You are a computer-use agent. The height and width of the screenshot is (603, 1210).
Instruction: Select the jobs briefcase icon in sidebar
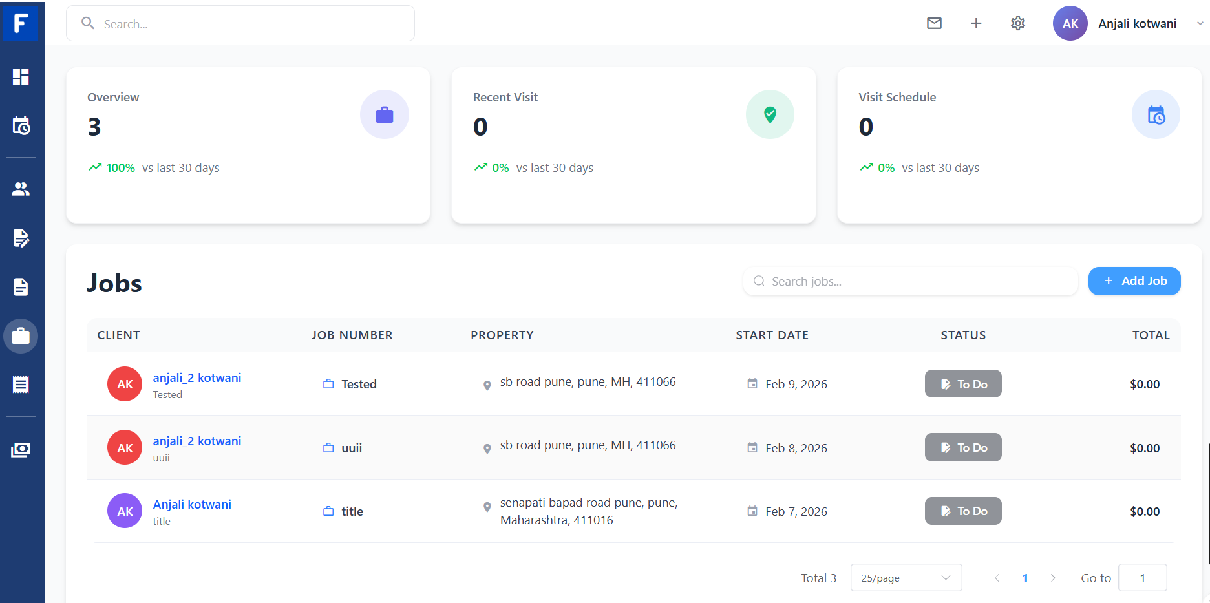pyautogui.click(x=21, y=336)
